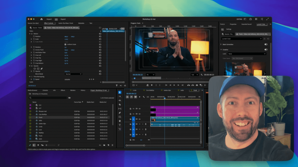
Task: Switch to Audio Clip Mixer: Frank tab
Action: [66, 23]
